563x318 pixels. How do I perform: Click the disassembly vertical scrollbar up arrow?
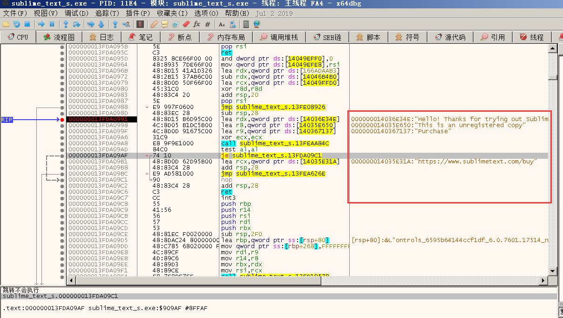pos(552,47)
